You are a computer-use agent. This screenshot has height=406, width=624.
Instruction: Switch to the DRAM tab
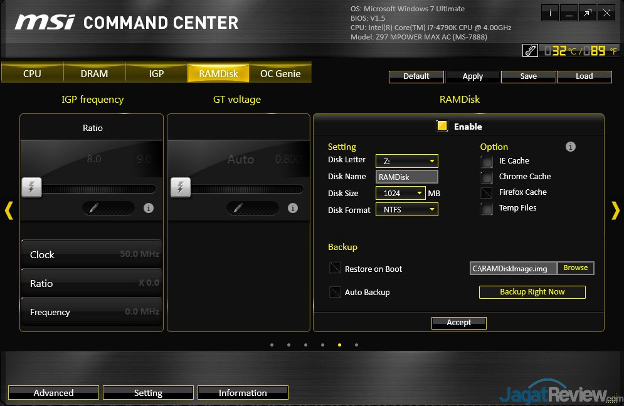[94, 73]
